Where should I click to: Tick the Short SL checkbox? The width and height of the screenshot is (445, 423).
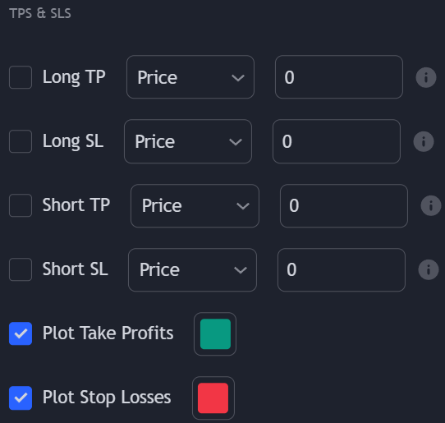[x=21, y=269]
